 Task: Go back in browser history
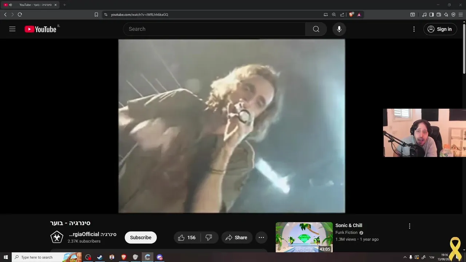(5, 15)
